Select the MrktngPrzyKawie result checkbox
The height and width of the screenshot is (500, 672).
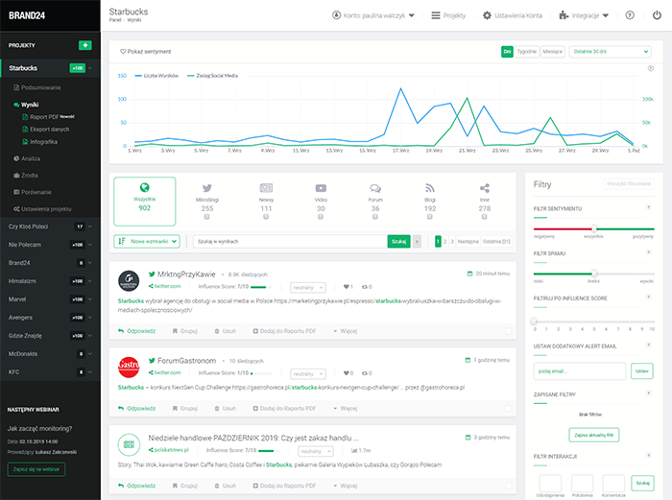click(x=508, y=331)
